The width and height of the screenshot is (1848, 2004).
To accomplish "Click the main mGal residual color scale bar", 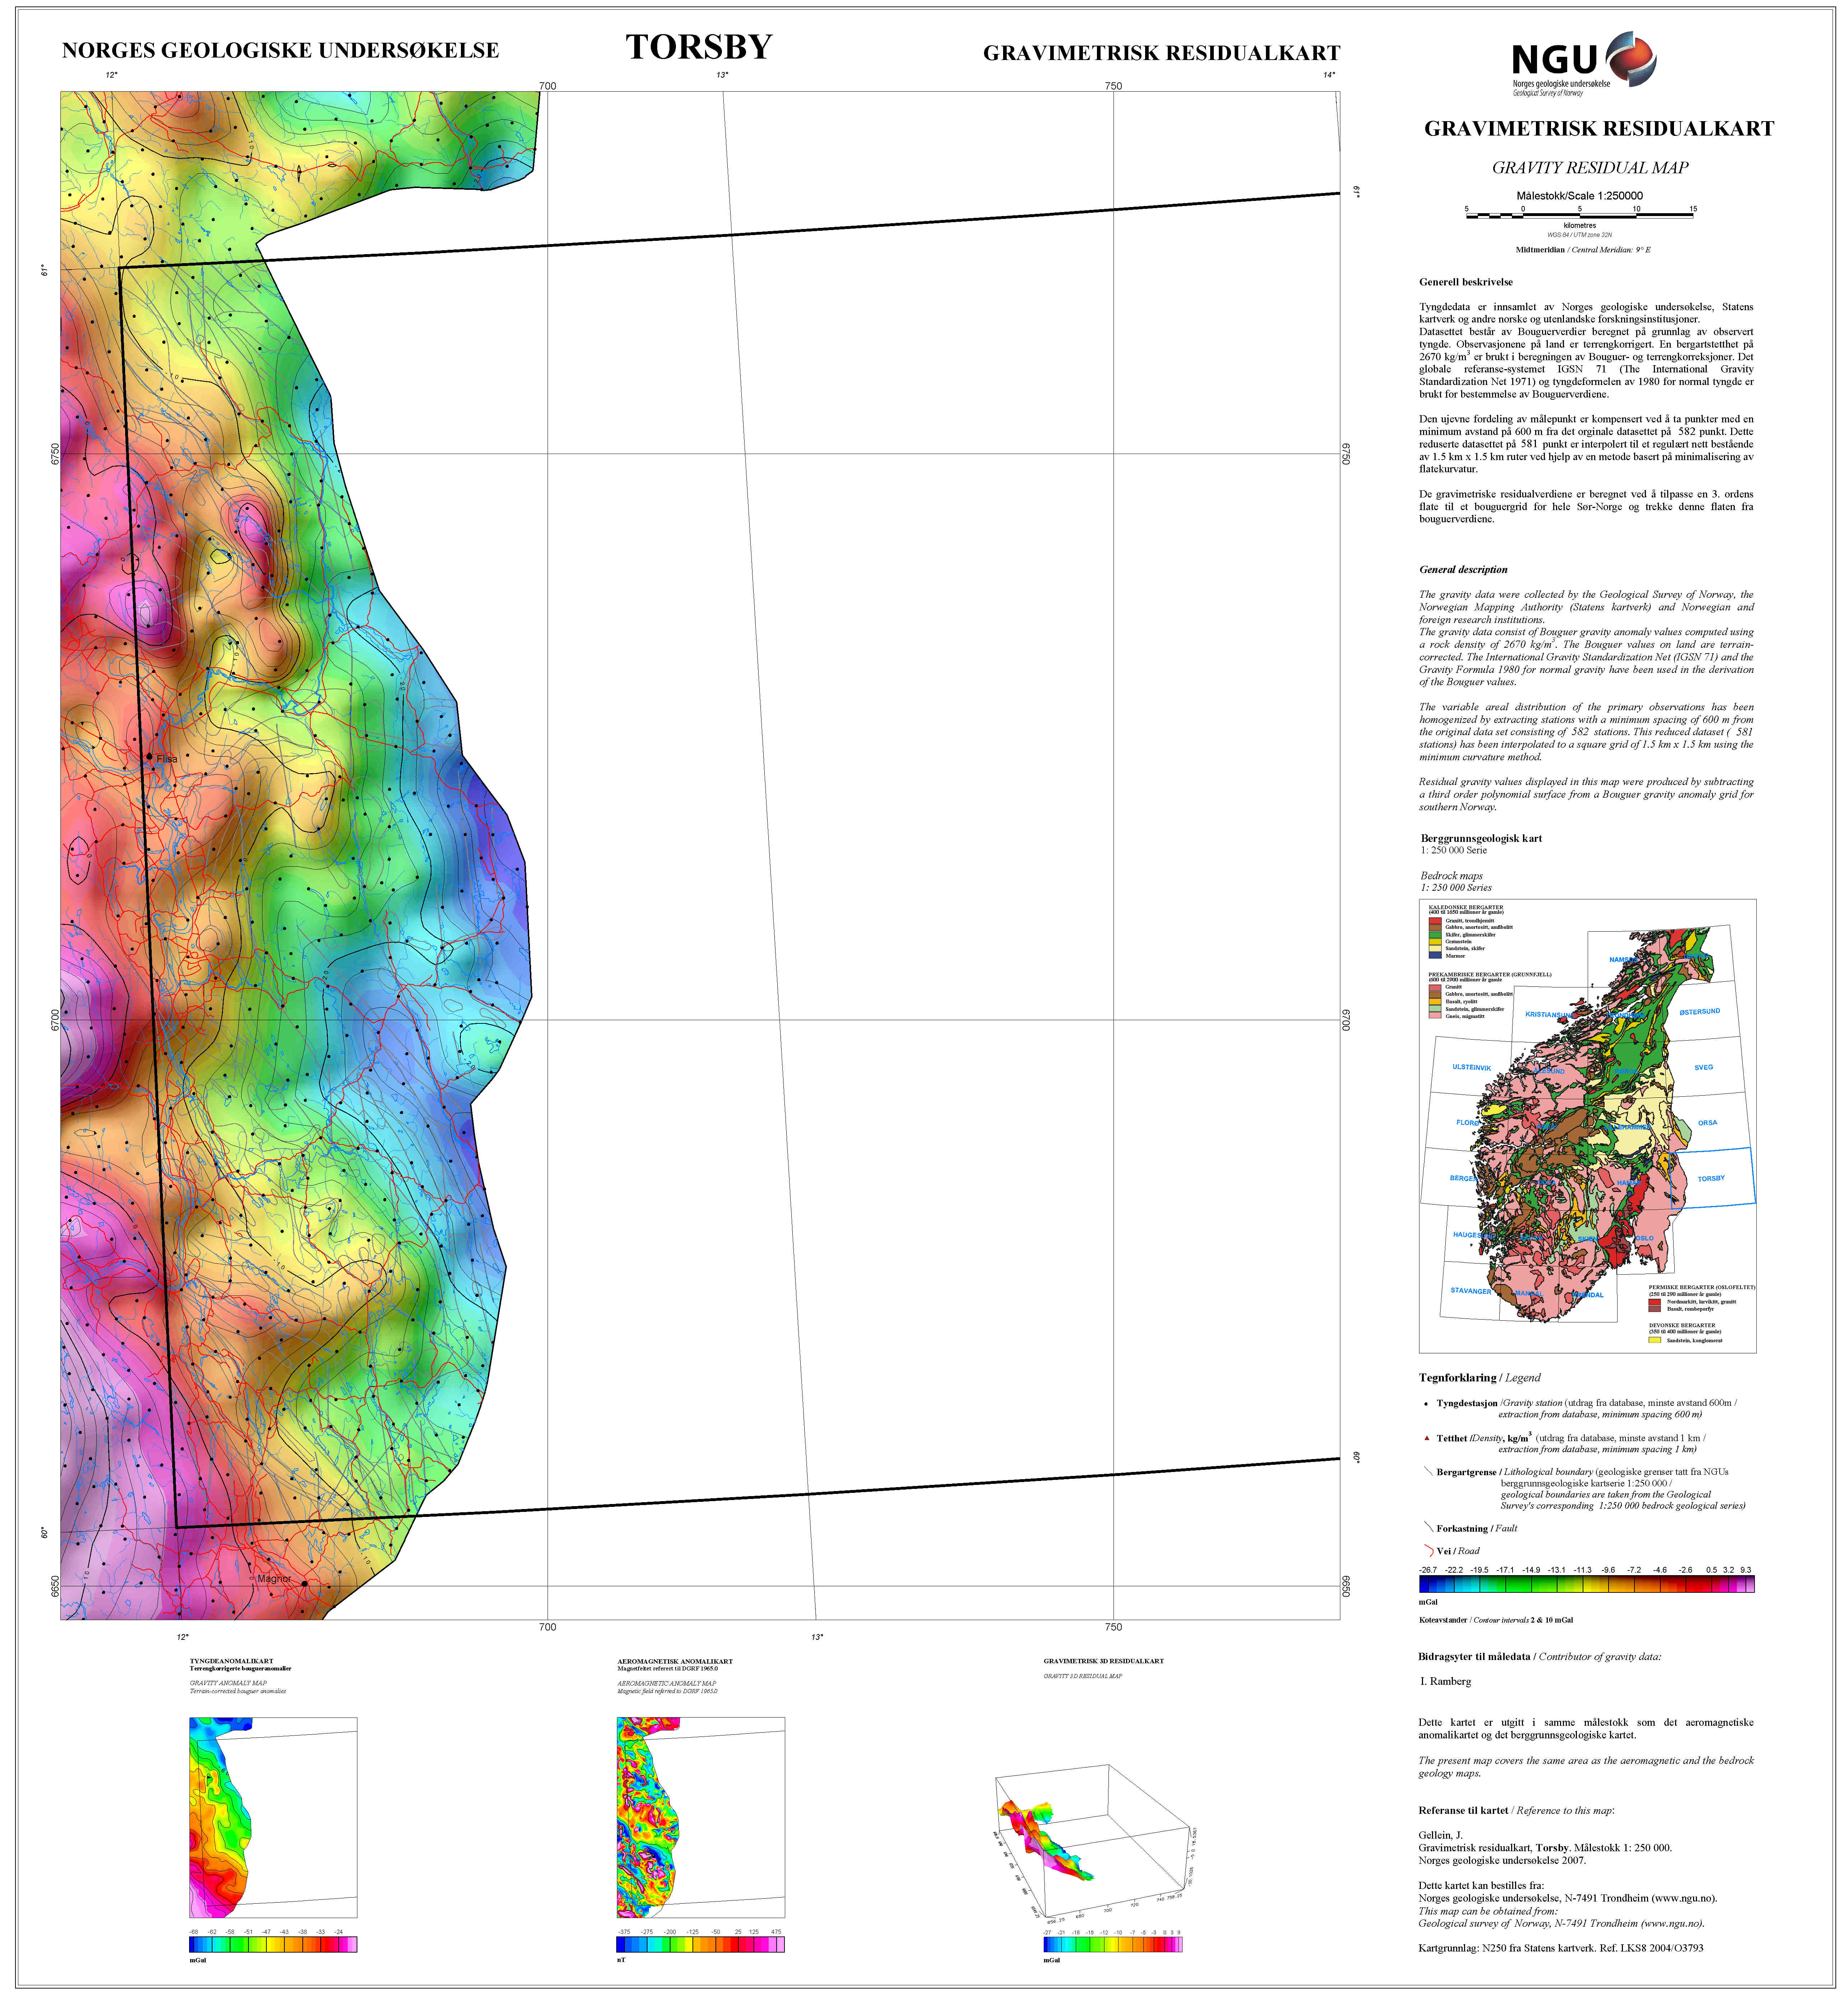I will point(1587,1584).
